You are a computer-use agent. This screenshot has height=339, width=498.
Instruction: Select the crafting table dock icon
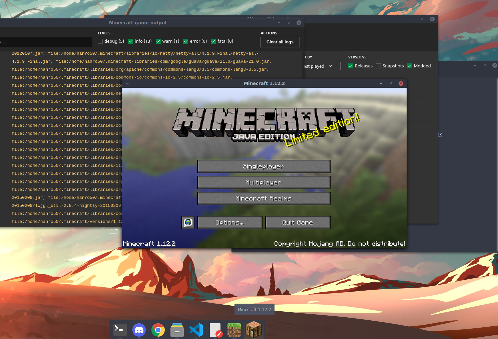pos(254,330)
